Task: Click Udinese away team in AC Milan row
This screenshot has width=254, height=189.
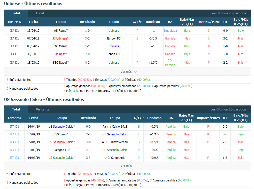Action: 114,46
